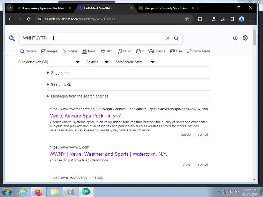Expand the Suggestions section
263x197 pixels.
coord(59,73)
